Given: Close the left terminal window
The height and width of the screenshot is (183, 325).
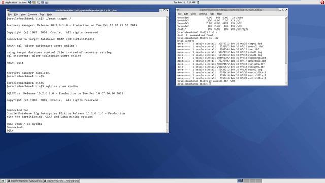Looking at the screenshot, I should click(167, 10).
